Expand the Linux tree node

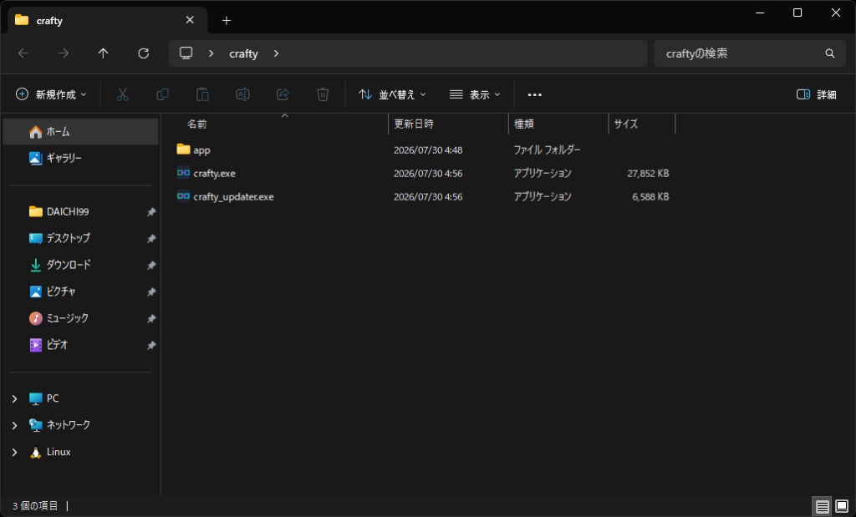15,452
